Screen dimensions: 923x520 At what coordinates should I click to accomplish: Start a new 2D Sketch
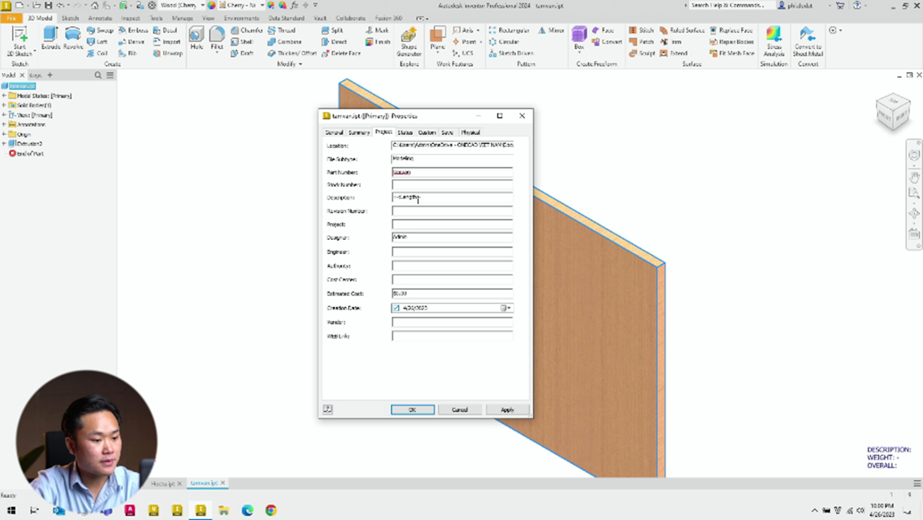click(x=19, y=41)
